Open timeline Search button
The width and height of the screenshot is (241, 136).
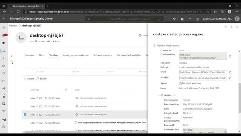(x=41, y=79)
